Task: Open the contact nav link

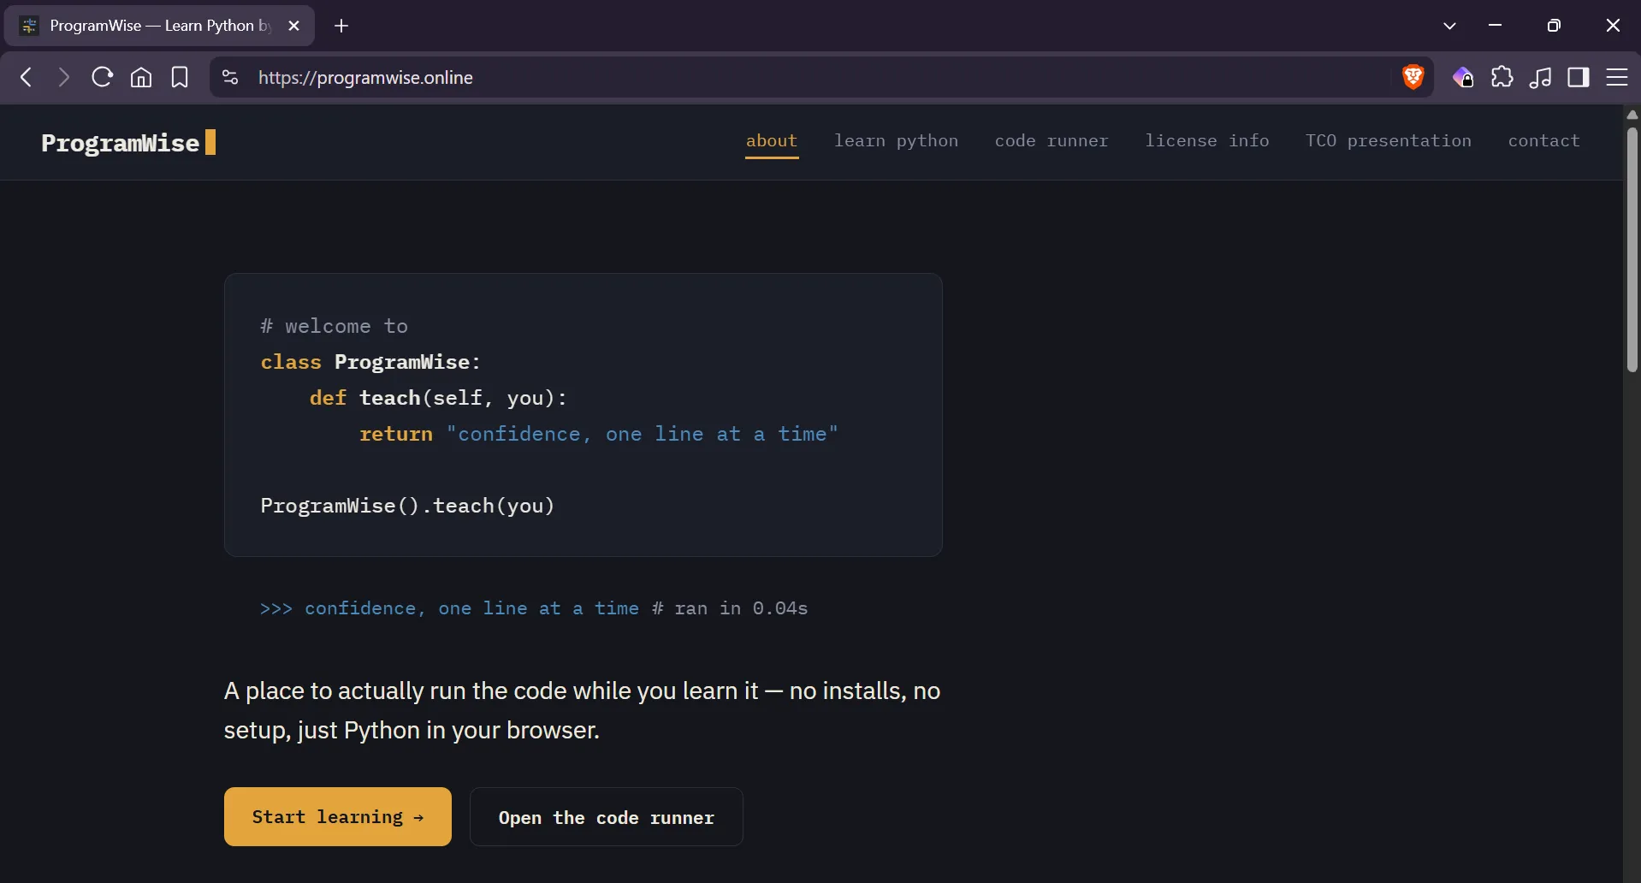Action: 1544,140
